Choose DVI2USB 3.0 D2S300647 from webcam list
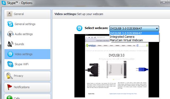The width and height of the screenshot is (170, 99). pos(134,33)
